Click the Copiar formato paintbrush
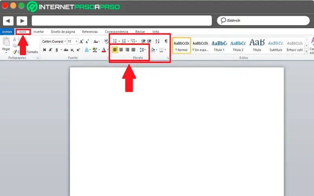The image size is (314, 196). coord(15,52)
